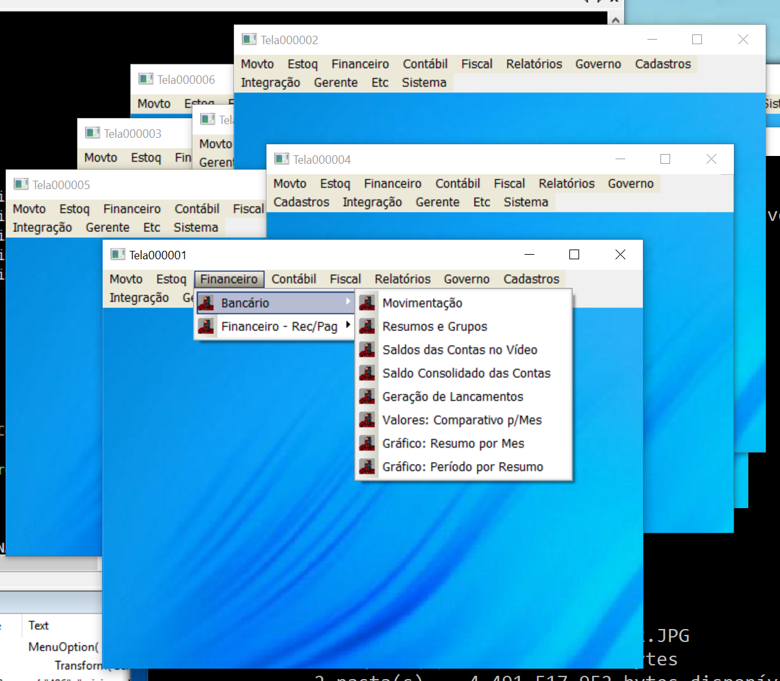Expand the Financeiro - Rec/Pag submenu arrow
Viewport: 780px width, 681px height.
pyautogui.click(x=348, y=326)
